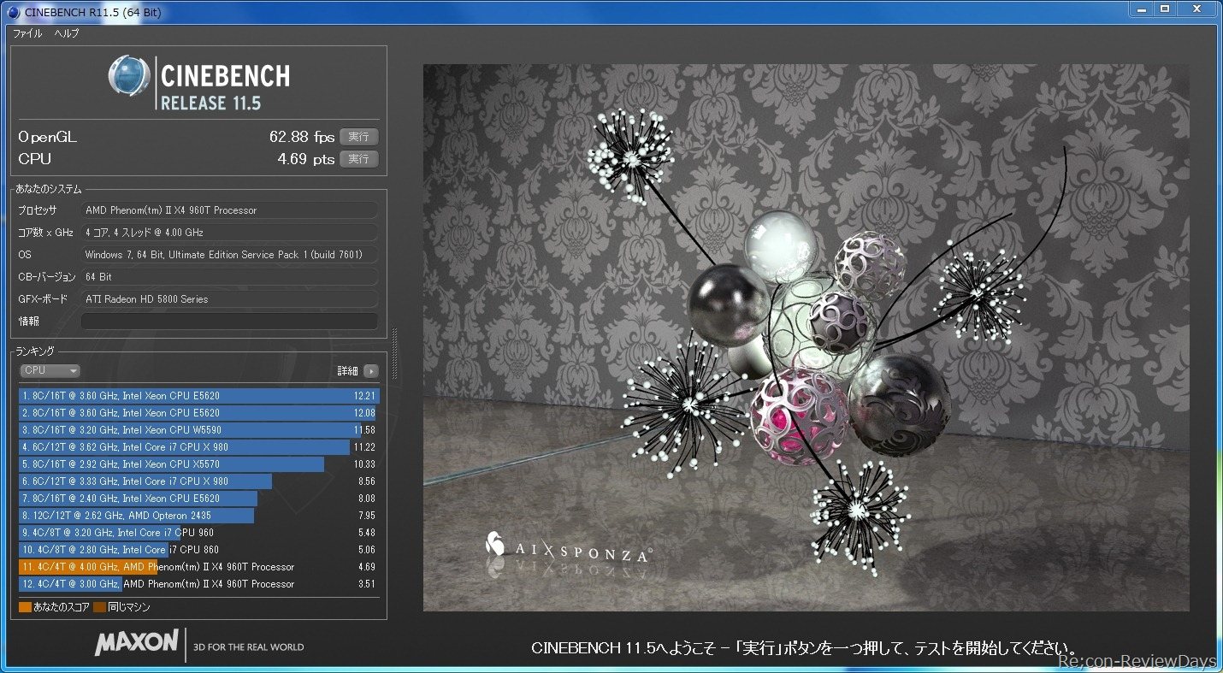Open the ファイル menu
1223x673 pixels.
tap(27, 33)
